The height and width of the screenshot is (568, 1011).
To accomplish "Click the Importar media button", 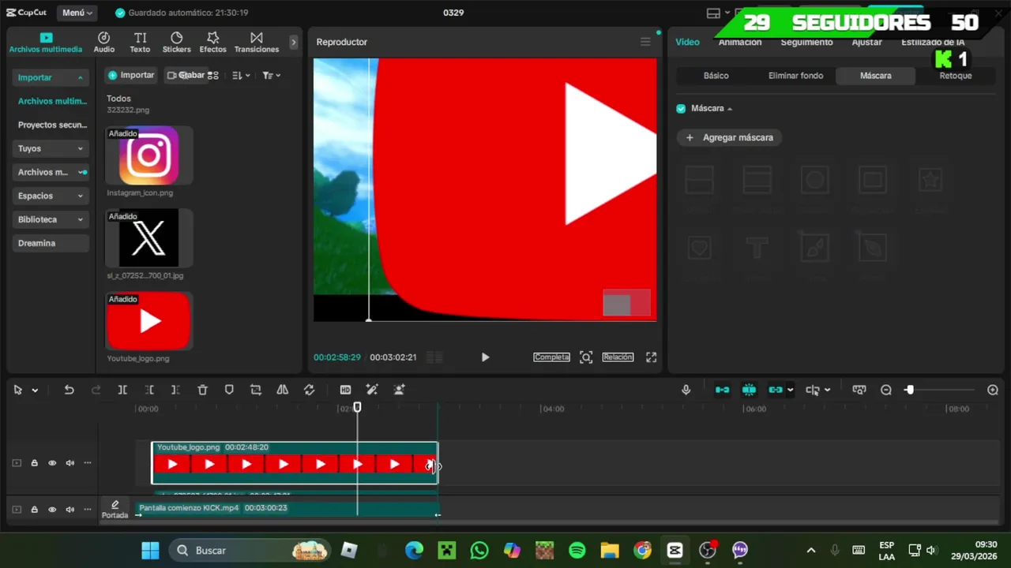I will point(131,75).
